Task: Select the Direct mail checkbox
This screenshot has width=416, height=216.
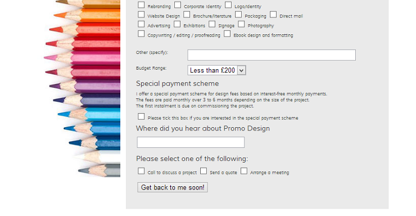Action: coord(273,14)
